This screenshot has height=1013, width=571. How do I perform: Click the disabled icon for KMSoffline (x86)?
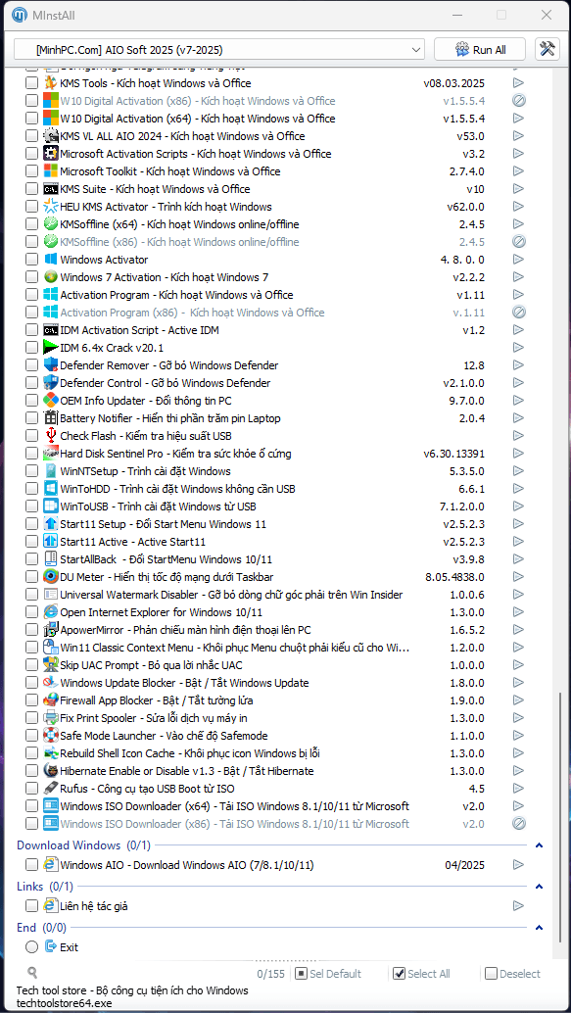coord(518,242)
